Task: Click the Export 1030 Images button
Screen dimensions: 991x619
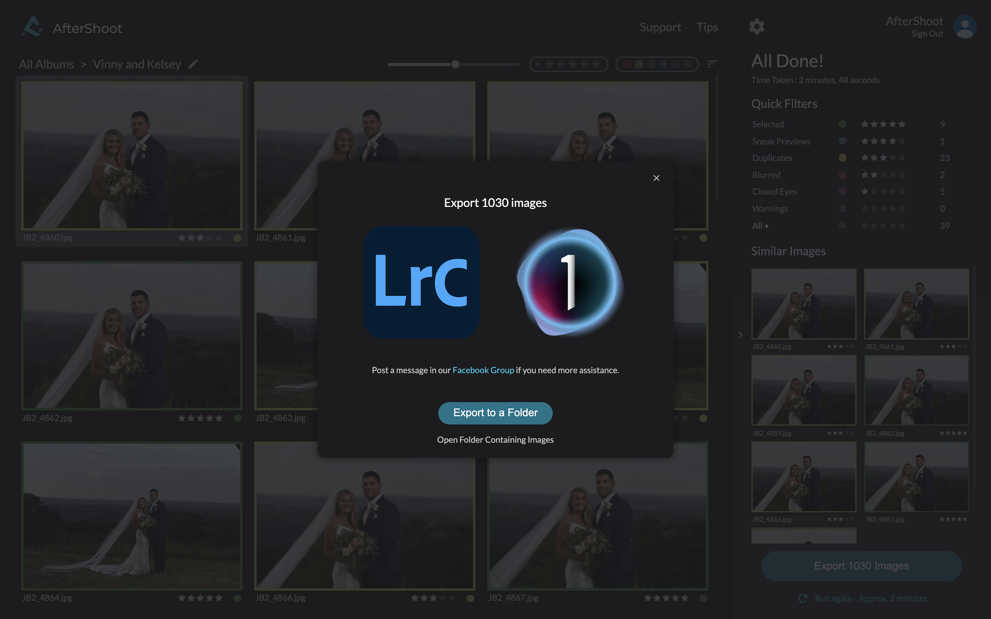Action: tap(861, 566)
